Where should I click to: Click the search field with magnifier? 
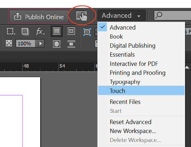(173, 15)
